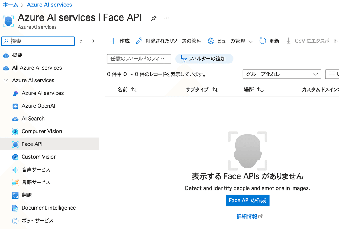Collapse the sidebar with double-chevron icon
The height and width of the screenshot is (229, 339).
[93, 41]
